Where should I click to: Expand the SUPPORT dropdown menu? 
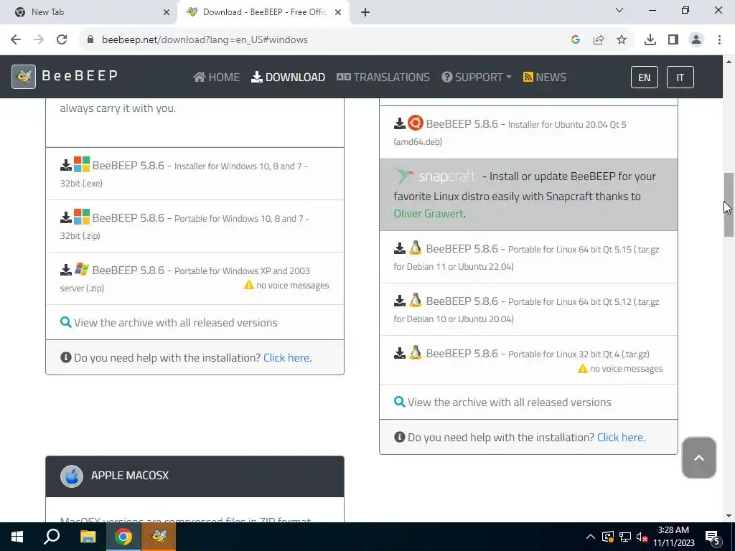[x=477, y=77]
